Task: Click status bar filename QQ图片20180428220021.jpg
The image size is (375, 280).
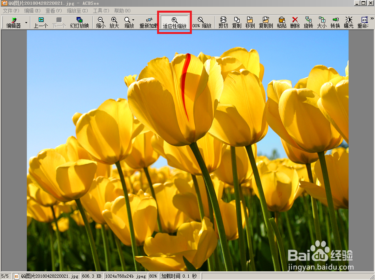Action: coord(49,276)
